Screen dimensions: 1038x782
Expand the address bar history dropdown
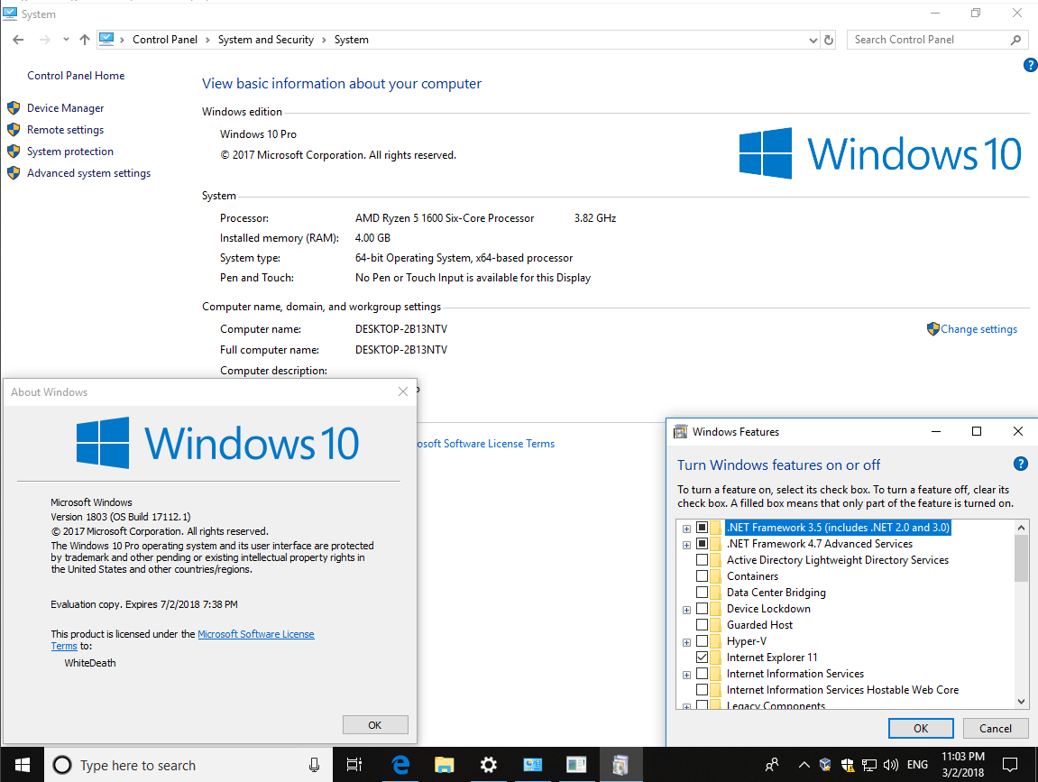click(813, 41)
